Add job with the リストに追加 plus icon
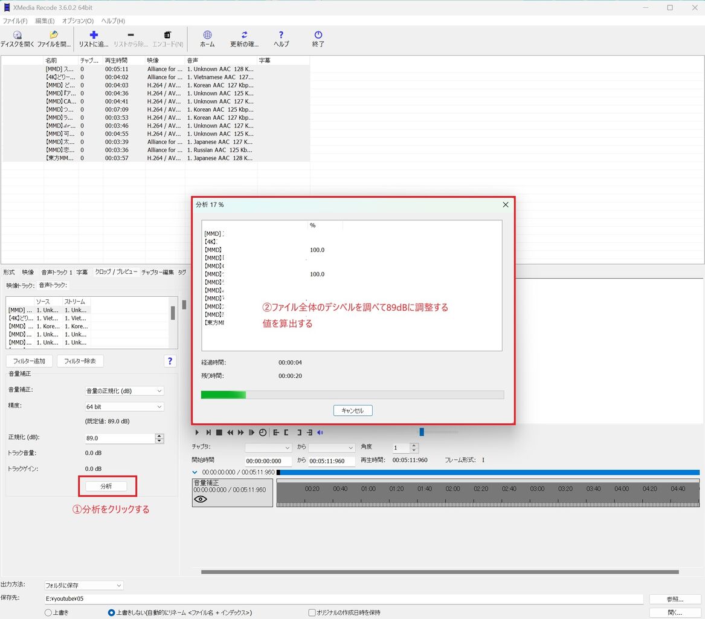Image resolution: width=705 pixels, height=619 pixels. point(94,35)
